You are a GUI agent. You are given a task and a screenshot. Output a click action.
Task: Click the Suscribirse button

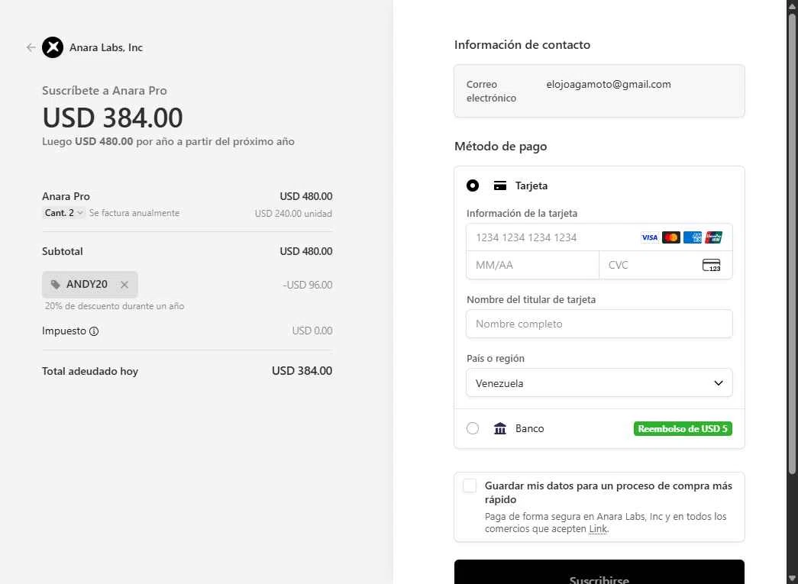click(x=599, y=573)
